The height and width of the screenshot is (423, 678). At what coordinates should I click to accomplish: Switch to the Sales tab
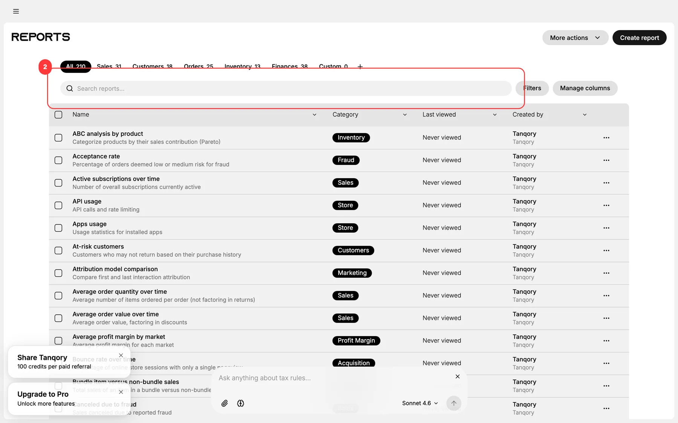click(x=109, y=67)
